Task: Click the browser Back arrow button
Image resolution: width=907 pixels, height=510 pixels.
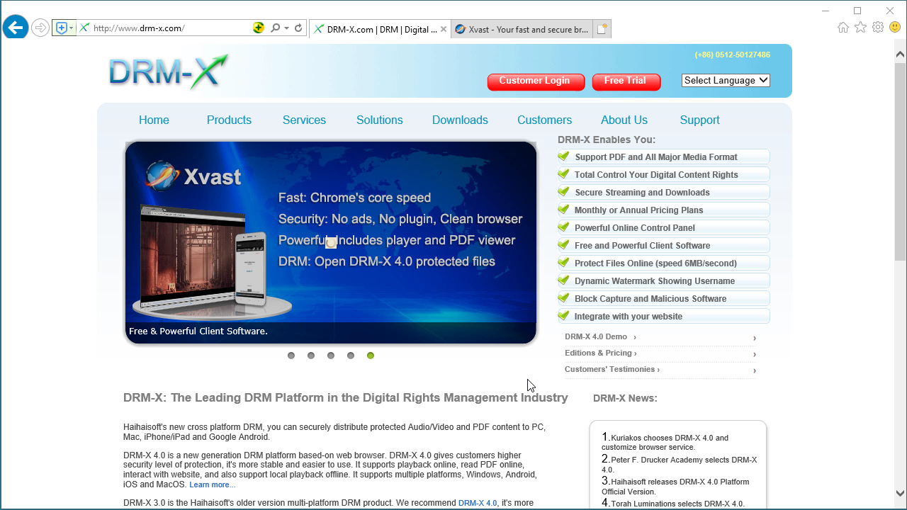Action: tap(15, 28)
